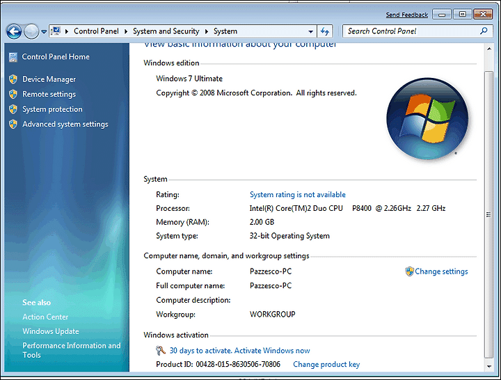Click the 32-bit Operating System value
This screenshot has height=380, width=501.
tap(289, 236)
